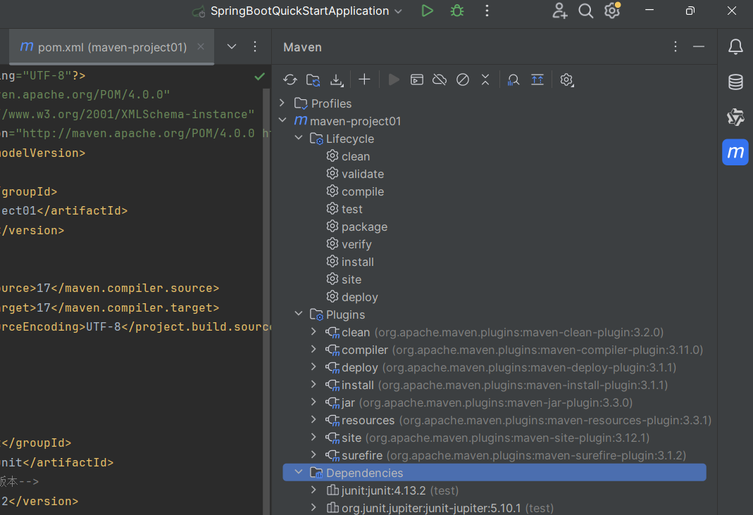Select resources plugin row
Viewport: 753px width, 515px height.
pyautogui.click(x=494, y=420)
